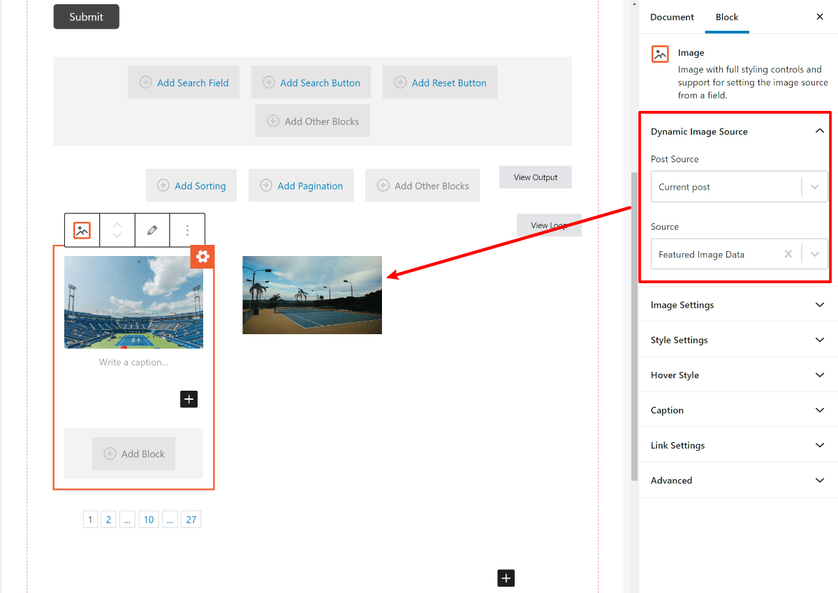Viewport: 838px width, 593px height.
Task: Click the orange gear settings icon
Action: coord(203,257)
